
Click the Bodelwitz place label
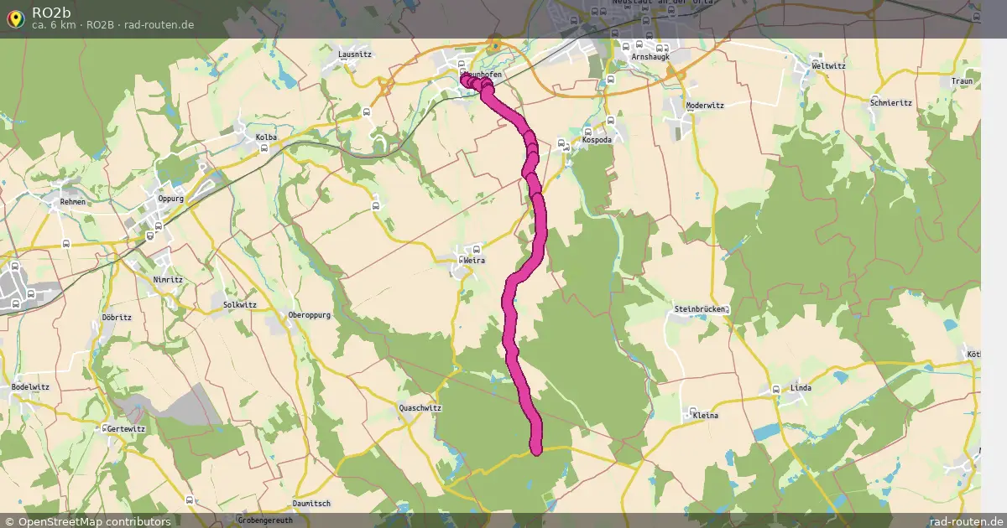tap(30, 387)
